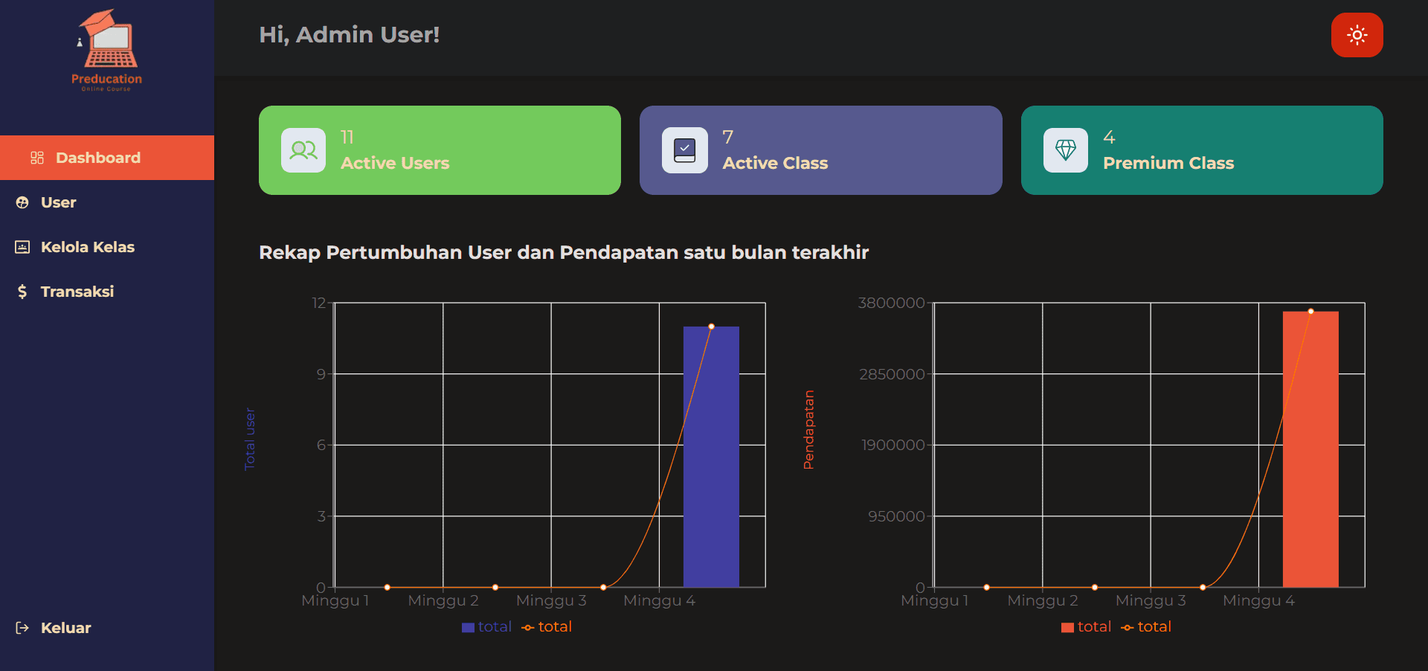Click the red Minggu 4 bar in Pendapatan chart

pyautogui.click(x=1310, y=454)
